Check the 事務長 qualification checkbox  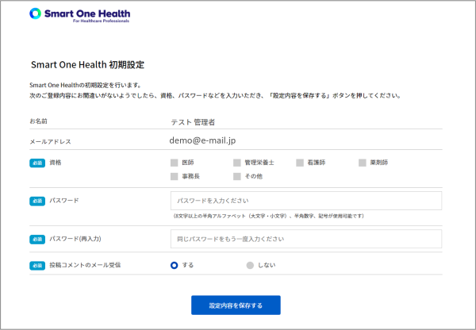coord(175,176)
